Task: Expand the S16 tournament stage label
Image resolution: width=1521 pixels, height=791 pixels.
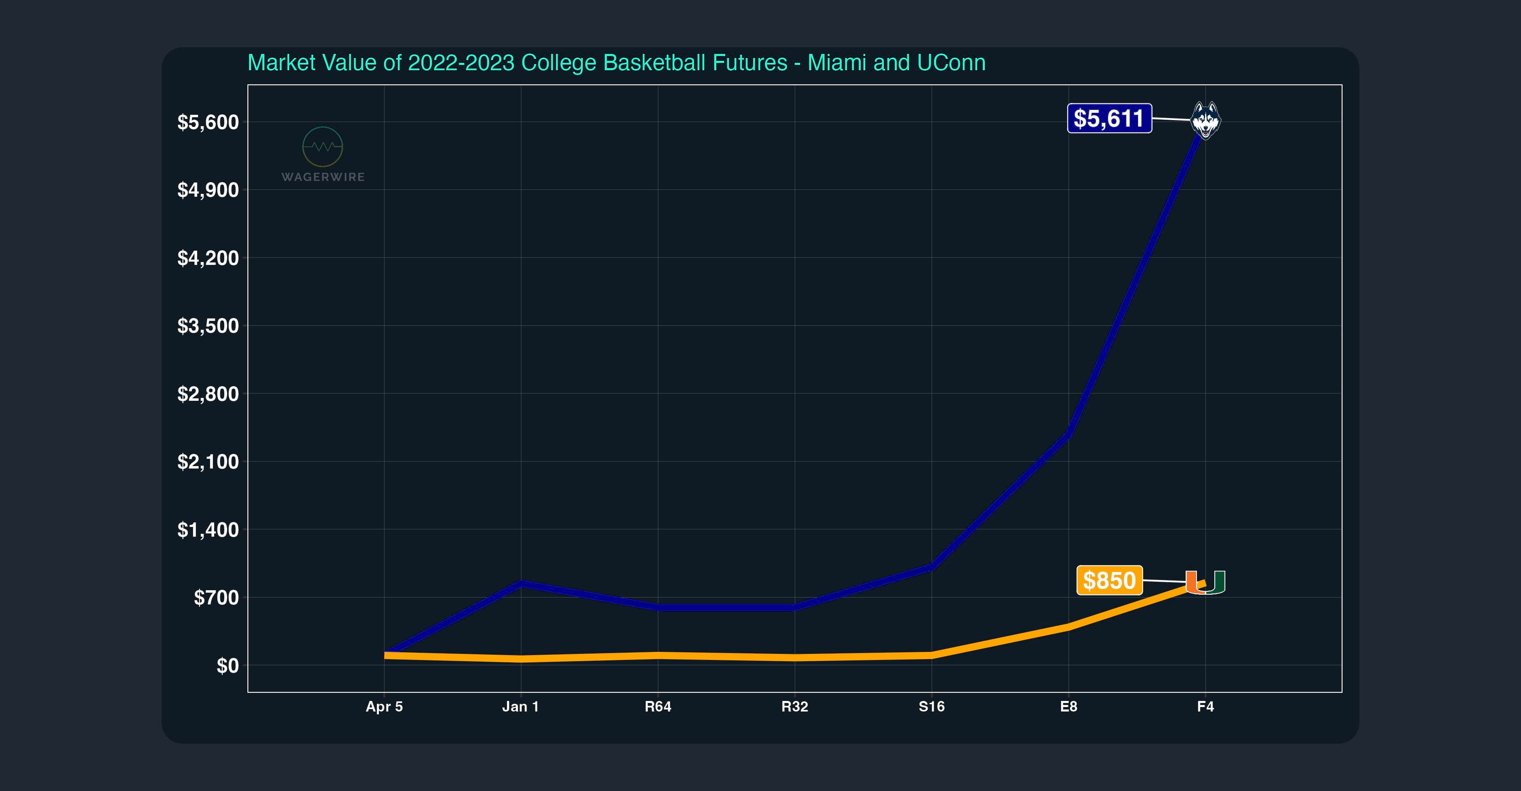Action: coord(931,707)
